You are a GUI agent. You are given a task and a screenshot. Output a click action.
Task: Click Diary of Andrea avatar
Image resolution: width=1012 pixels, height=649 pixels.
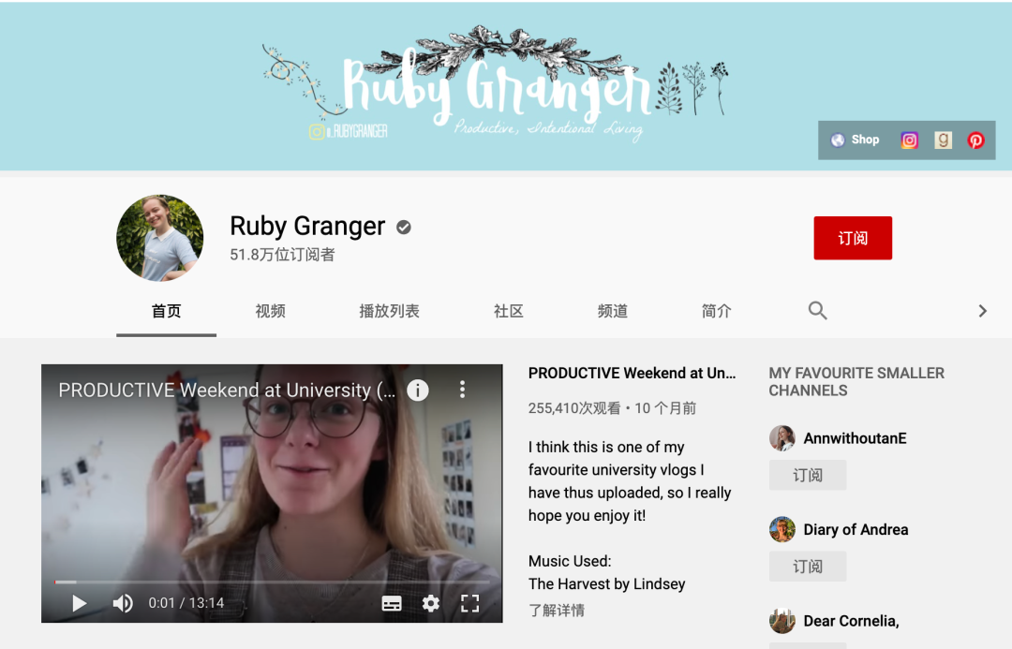pos(781,530)
